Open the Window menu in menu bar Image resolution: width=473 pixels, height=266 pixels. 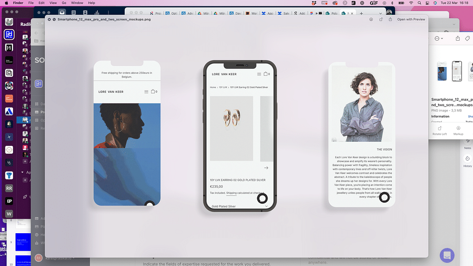tap(77, 3)
